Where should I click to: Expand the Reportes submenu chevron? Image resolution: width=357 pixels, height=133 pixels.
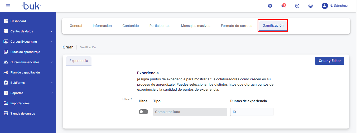pos(52,93)
